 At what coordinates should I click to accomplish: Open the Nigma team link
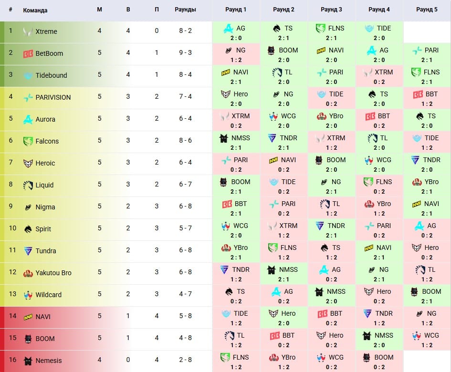click(45, 207)
